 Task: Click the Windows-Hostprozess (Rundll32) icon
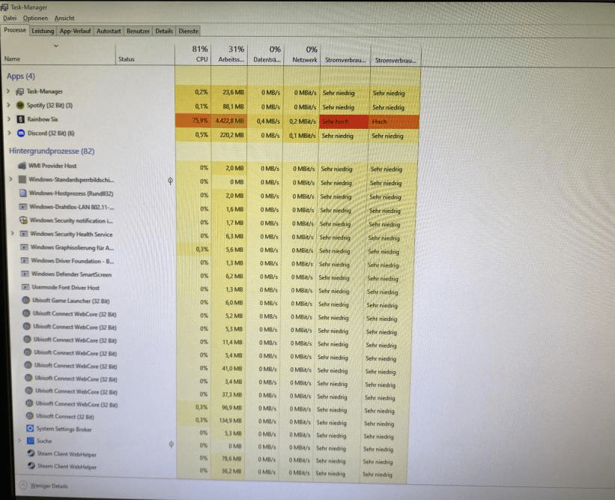[22, 193]
